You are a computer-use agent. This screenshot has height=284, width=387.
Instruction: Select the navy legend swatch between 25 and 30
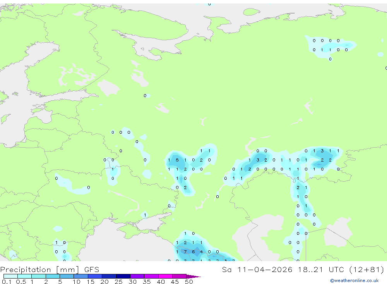coord(123,276)
